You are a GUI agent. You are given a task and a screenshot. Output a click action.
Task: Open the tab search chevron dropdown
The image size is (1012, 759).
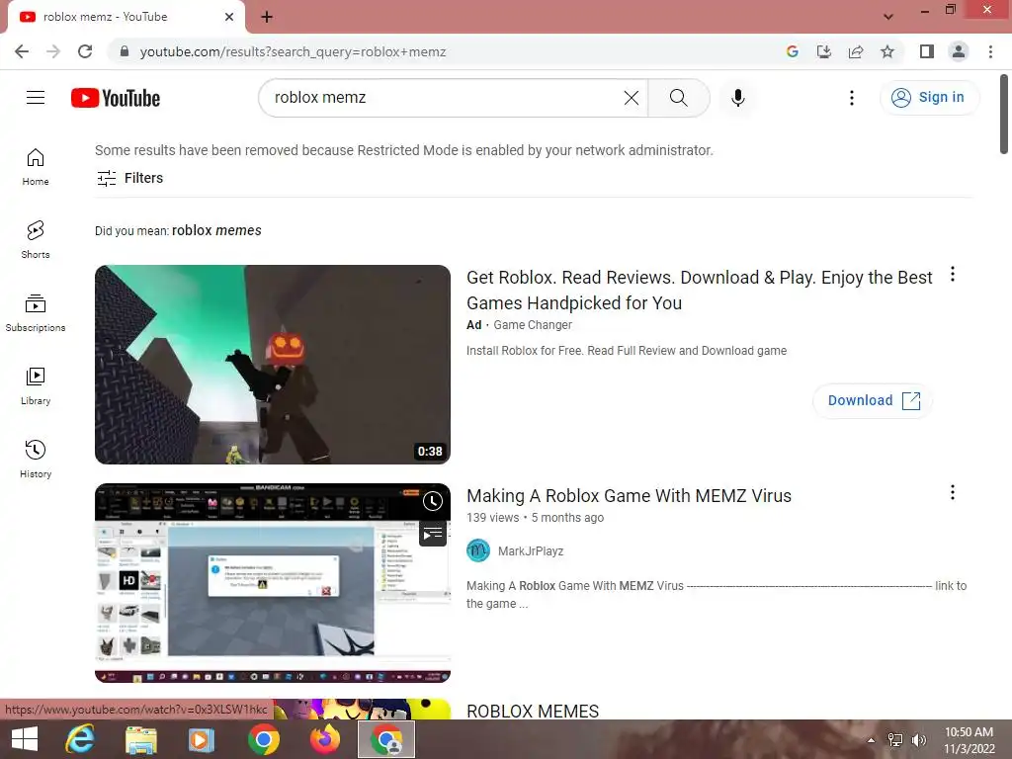coord(888,17)
